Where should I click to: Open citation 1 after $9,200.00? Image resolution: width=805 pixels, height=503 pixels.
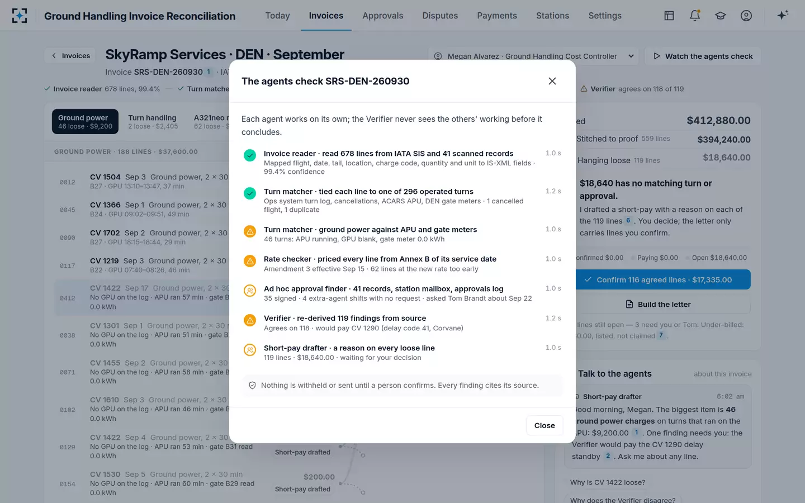(x=636, y=433)
